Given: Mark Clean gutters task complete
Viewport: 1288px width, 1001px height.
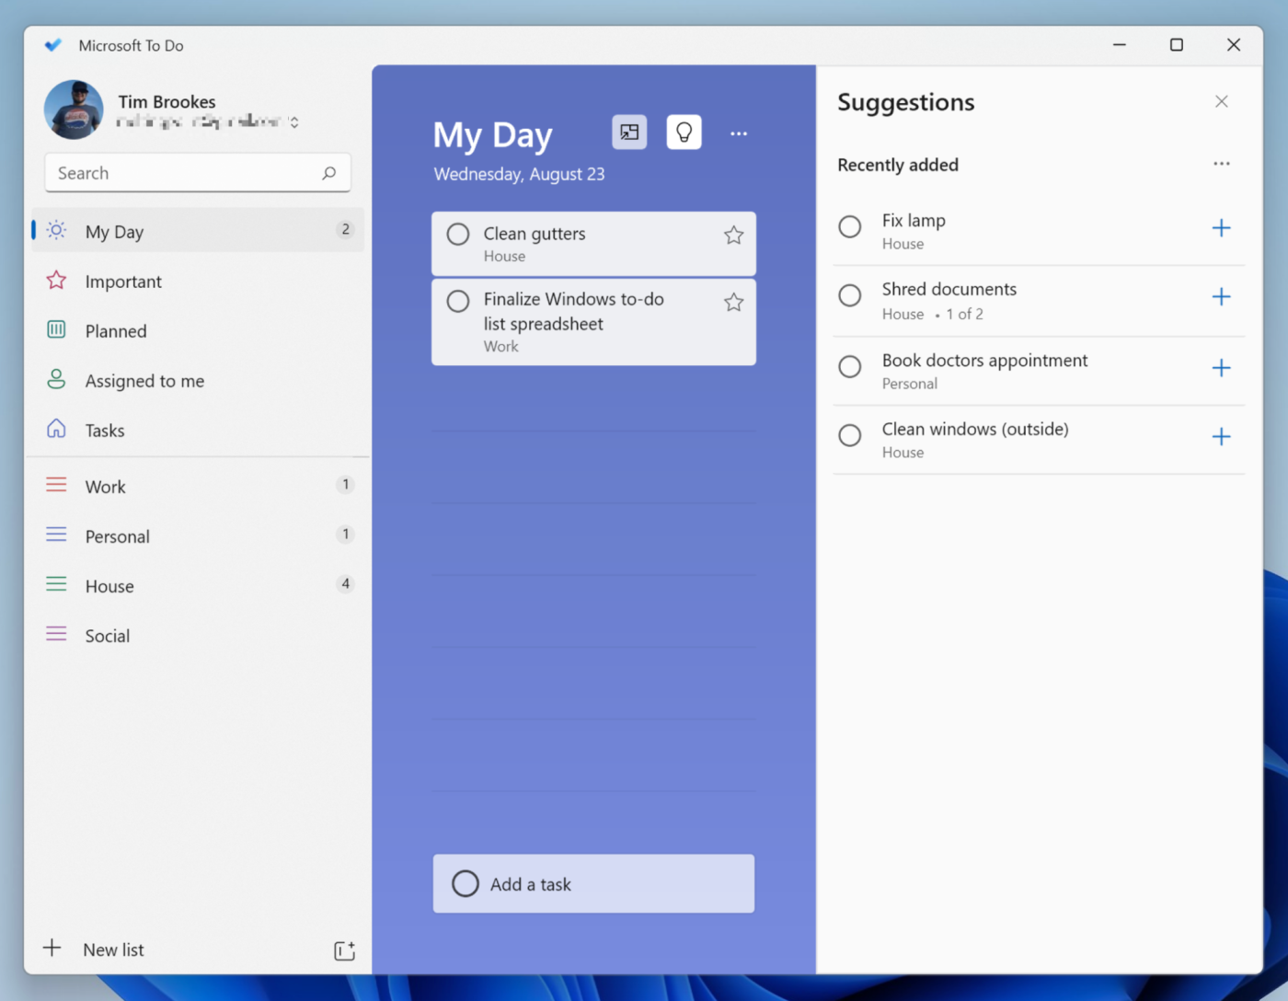Looking at the screenshot, I should [458, 234].
